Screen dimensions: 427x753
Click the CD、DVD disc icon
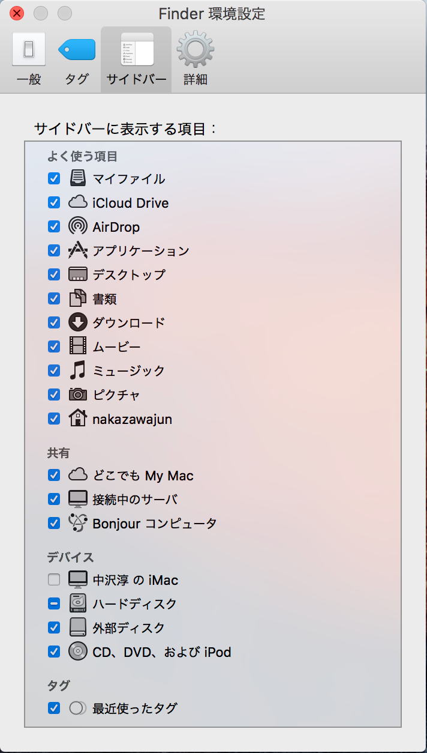(78, 652)
